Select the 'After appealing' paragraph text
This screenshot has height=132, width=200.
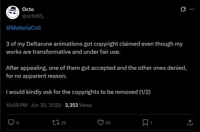click(96, 72)
